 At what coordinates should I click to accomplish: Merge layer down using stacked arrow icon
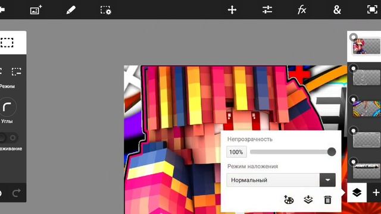[x=308, y=200]
